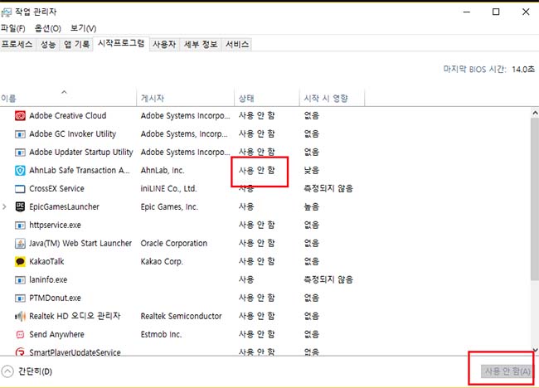Click the EpicGamesLauncher 높음 impact value
Image resolution: width=539 pixels, height=388 pixels.
[x=312, y=207]
